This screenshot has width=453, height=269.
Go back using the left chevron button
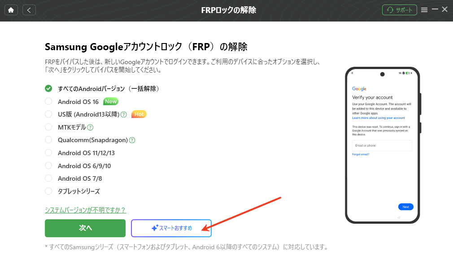pos(29,10)
